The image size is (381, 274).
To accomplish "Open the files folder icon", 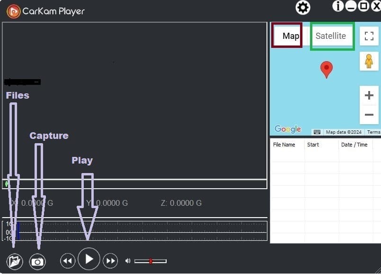I will (15, 262).
